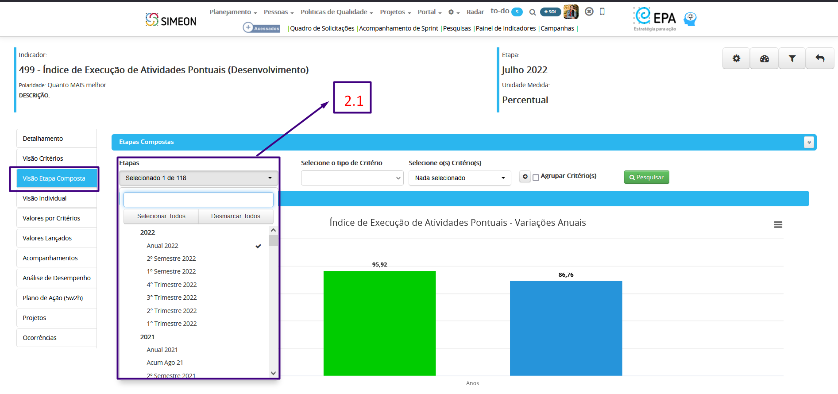The height and width of the screenshot is (394, 838).
Task: Open the Planejamento menu
Action: click(233, 12)
